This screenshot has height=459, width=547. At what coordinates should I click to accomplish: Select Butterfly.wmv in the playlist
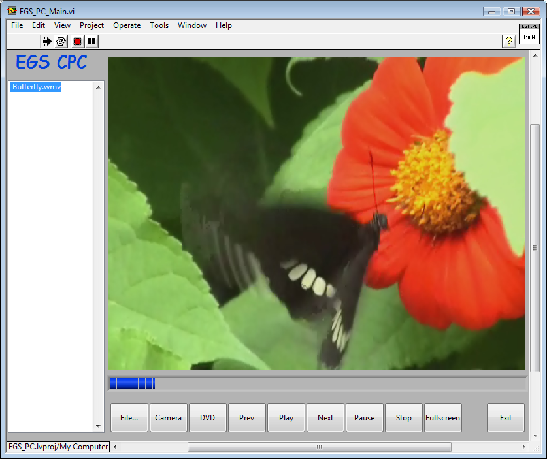[x=37, y=87]
